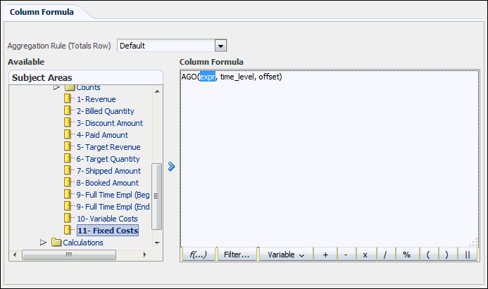Open the Variable dropdown menu
The image size is (488, 289).
[286, 255]
